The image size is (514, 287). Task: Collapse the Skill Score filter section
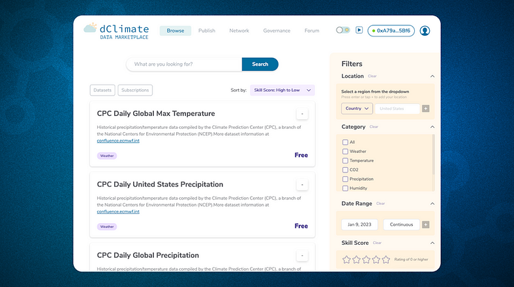tap(432, 243)
